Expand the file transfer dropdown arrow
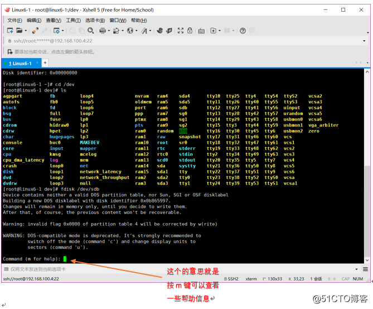Screen dimensions: 373x309 pyautogui.click(x=123, y=31)
